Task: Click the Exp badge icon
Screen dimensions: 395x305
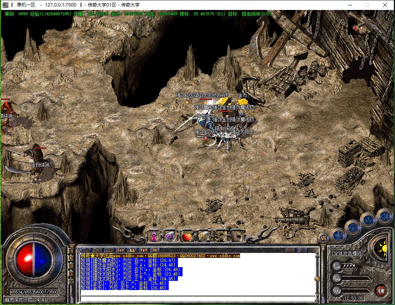Action: pyautogui.click(x=337, y=278)
